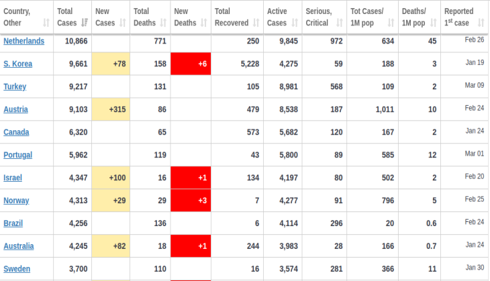This screenshot has height=281, width=490.
Task: Click S. Korea new deaths +6 cell
Action: click(x=191, y=64)
